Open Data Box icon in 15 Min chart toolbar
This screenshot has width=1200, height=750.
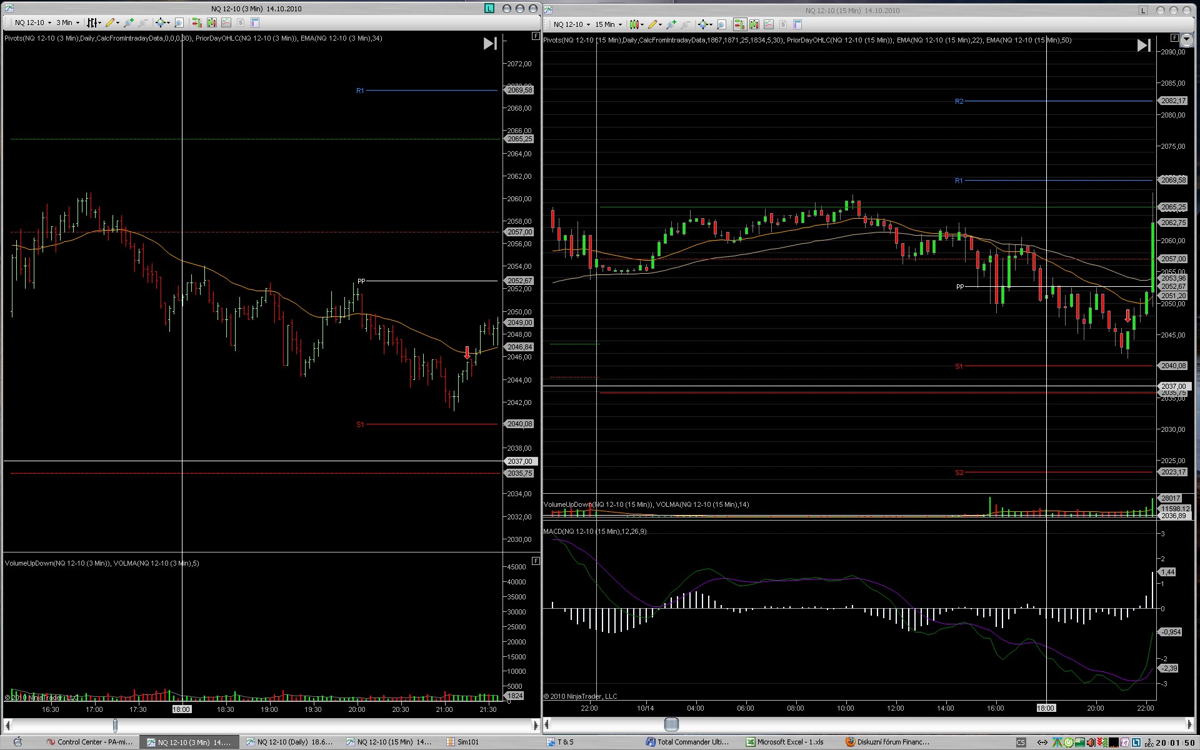pos(721,24)
